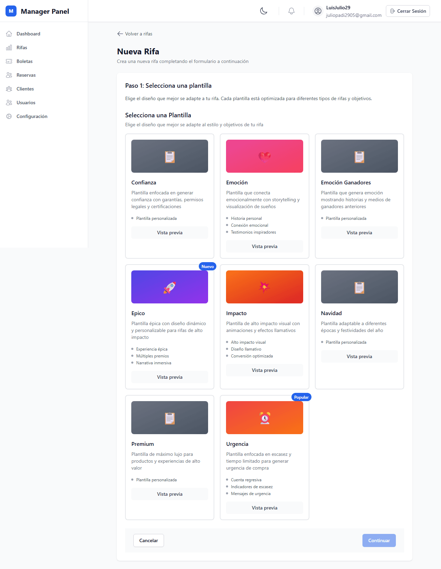Open the notifications bell
441x569 pixels.
pos(291,11)
